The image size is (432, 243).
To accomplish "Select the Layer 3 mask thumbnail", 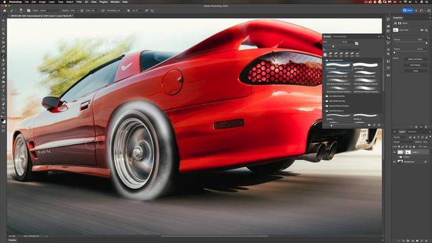I will (x=408, y=152).
